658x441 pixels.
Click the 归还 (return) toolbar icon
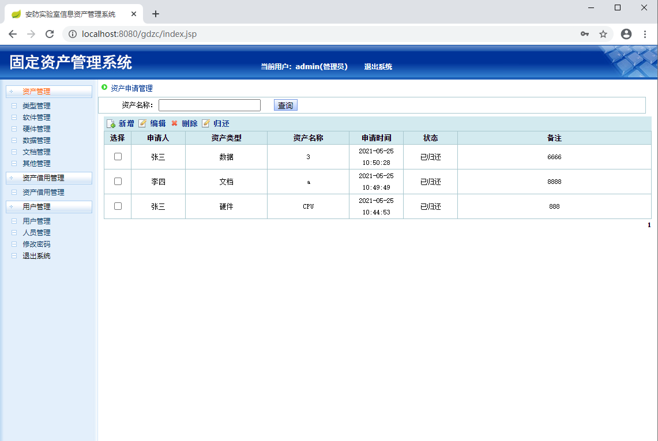[x=206, y=123]
